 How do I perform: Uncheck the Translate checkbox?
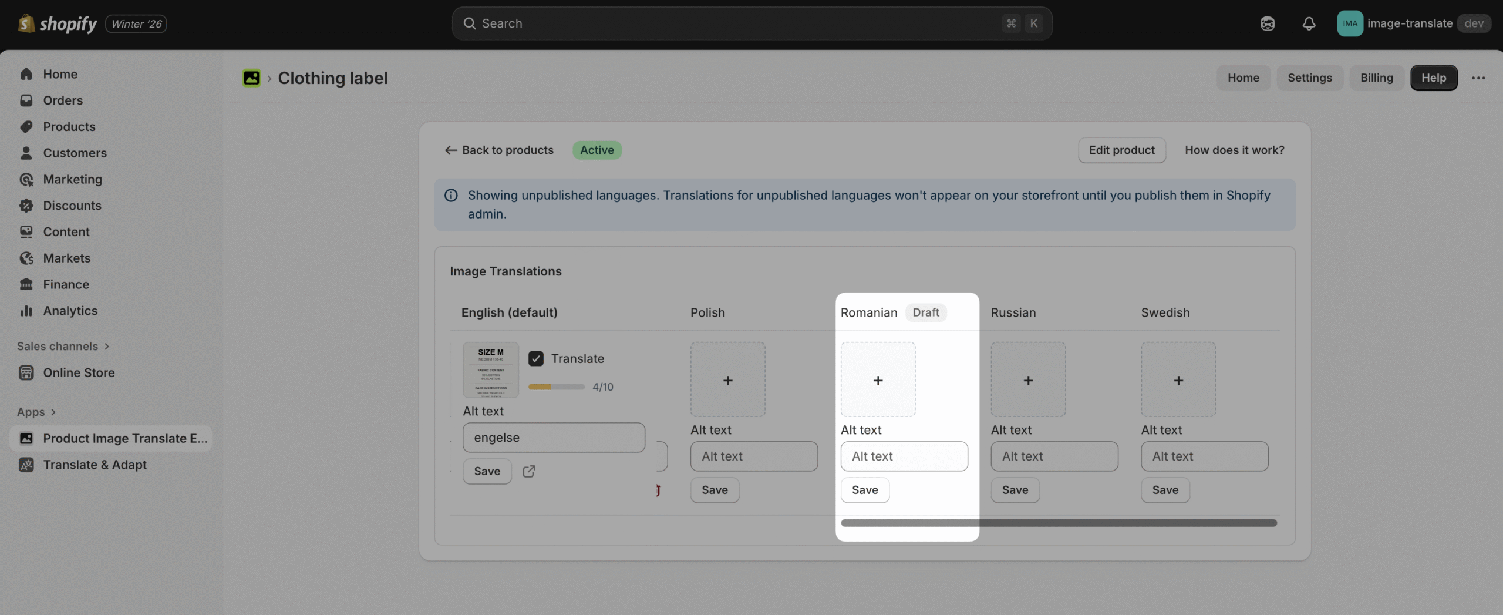(535, 358)
